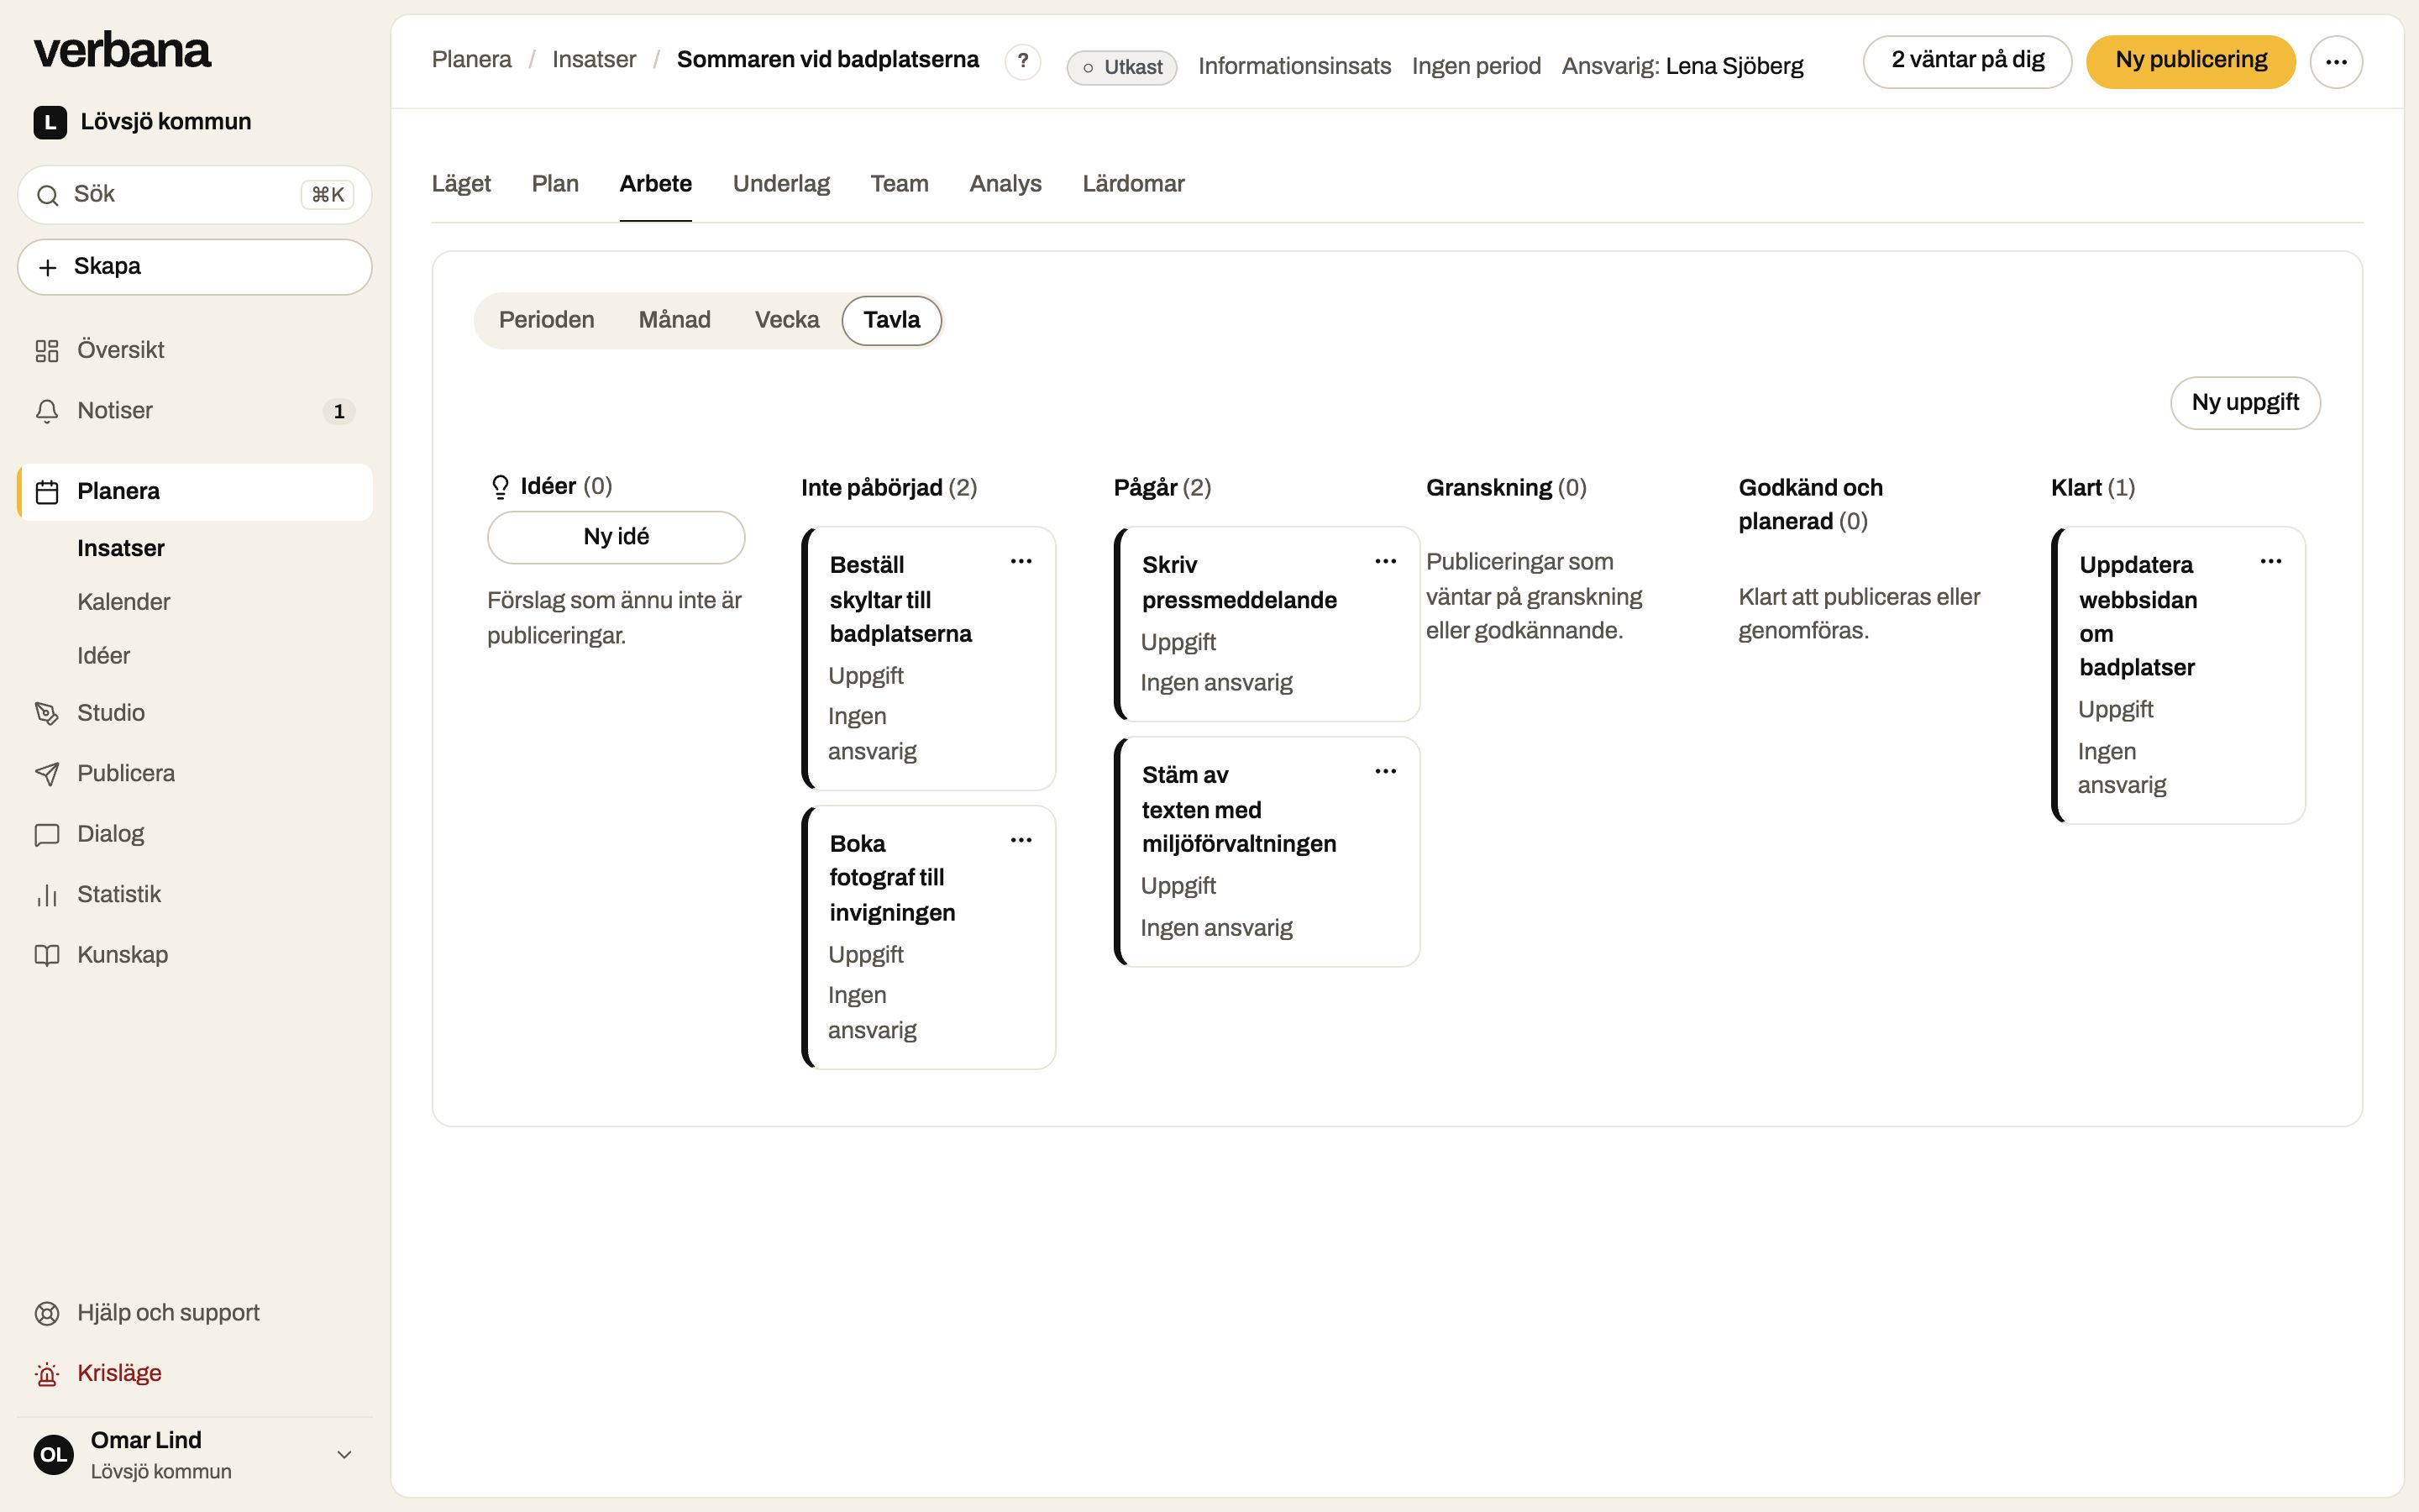
Task: Open Idéer in the sidebar
Action: pos(103,656)
